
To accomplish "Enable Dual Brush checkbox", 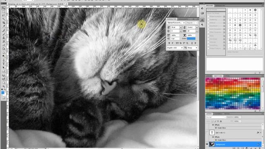I will [x=208, y=26].
